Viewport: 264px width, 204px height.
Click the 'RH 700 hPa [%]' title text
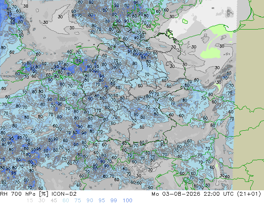tap(24, 194)
